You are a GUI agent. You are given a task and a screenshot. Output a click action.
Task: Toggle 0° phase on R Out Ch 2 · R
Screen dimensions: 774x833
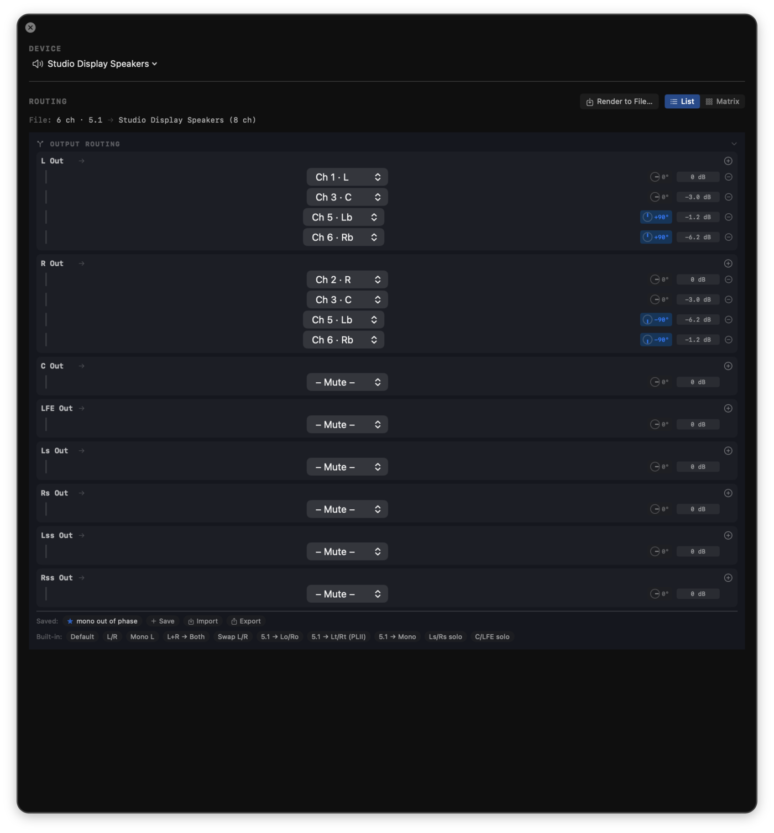point(659,280)
